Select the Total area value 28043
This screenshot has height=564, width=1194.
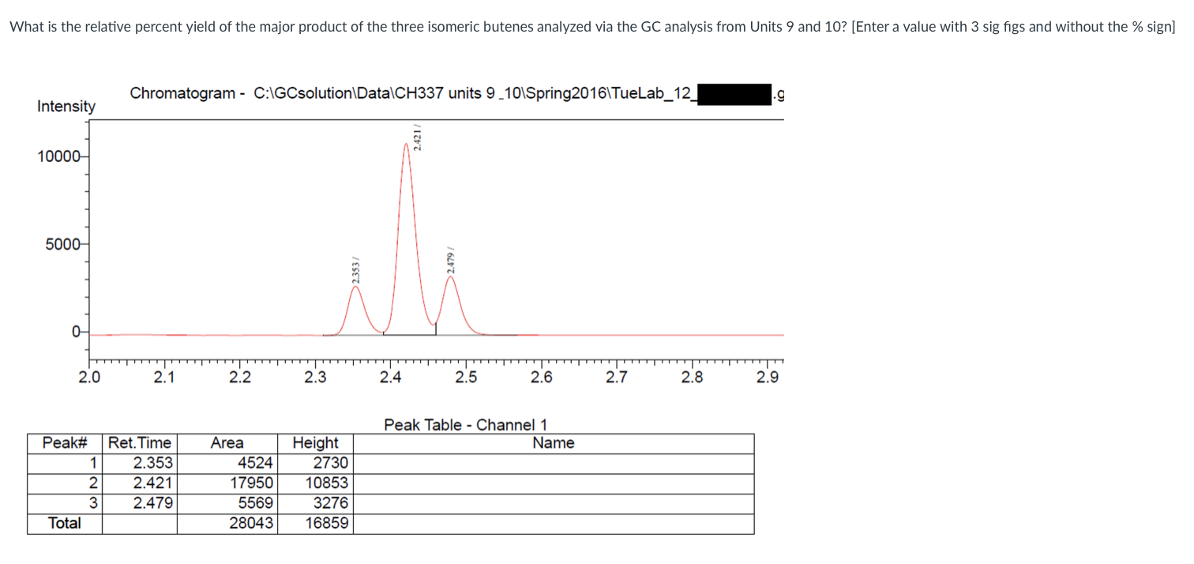point(250,522)
